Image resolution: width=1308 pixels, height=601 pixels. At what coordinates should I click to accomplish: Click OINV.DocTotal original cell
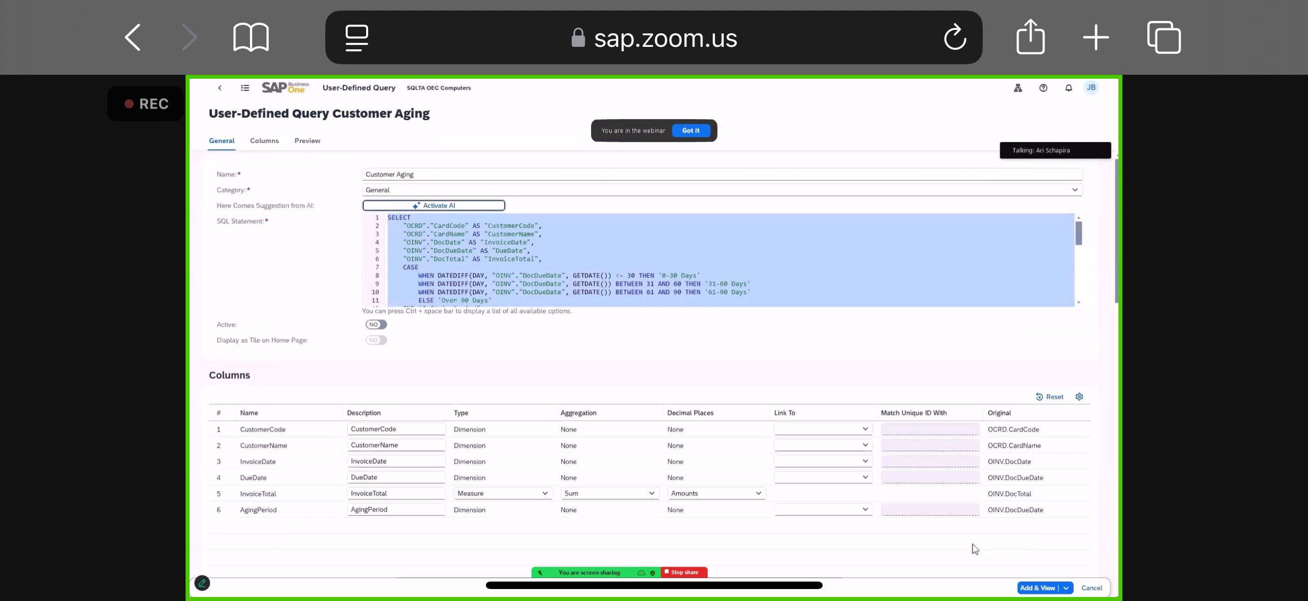pyautogui.click(x=1009, y=493)
